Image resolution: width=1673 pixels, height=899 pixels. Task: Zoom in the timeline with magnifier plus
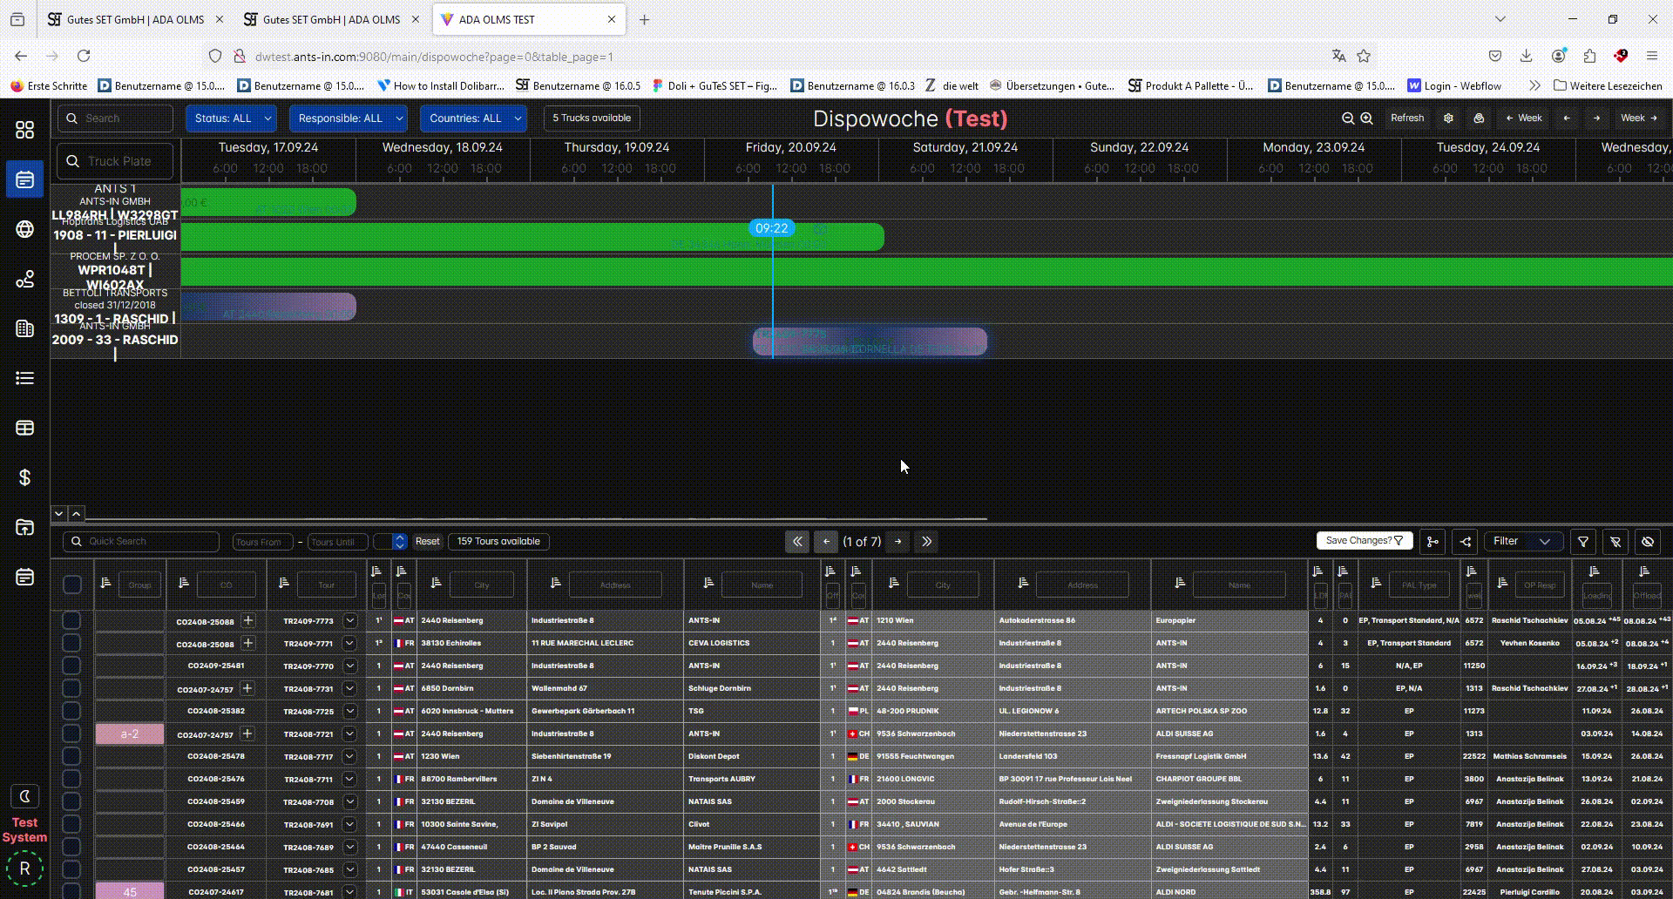pyautogui.click(x=1367, y=118)
